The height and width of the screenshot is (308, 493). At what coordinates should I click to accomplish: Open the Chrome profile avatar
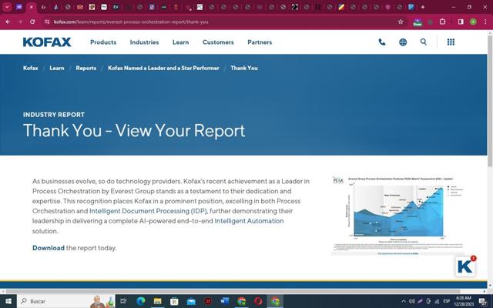tap(473, 22)
